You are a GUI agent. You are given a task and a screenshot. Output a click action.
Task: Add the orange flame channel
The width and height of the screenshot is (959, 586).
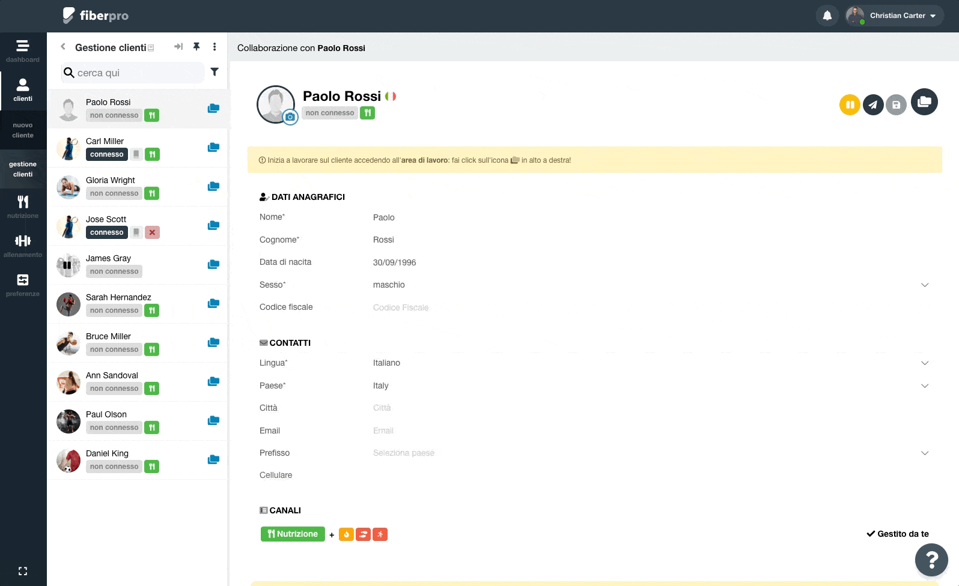coord(346,534)
